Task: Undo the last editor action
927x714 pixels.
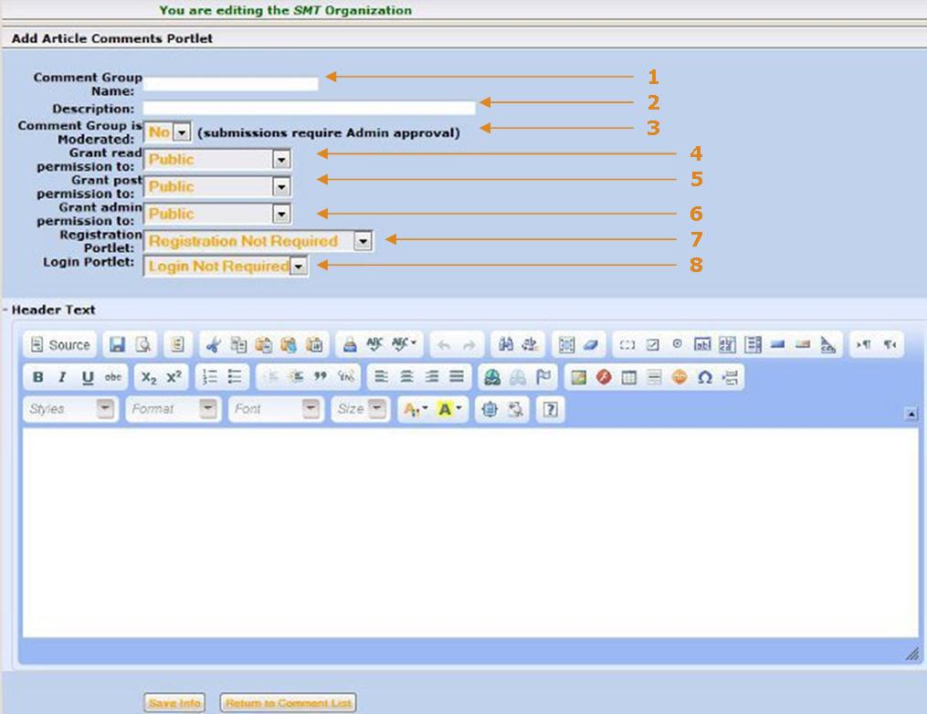Action: (444, 344)
